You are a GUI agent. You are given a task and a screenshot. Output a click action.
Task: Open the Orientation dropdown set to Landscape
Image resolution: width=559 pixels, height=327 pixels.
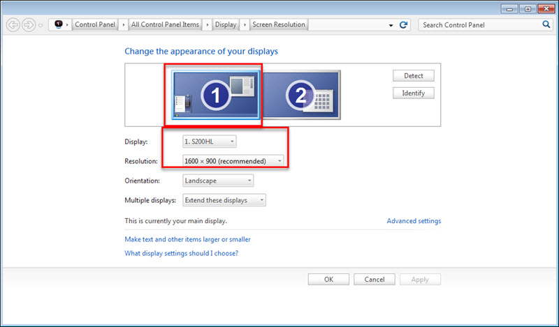[x=218, y=181]
